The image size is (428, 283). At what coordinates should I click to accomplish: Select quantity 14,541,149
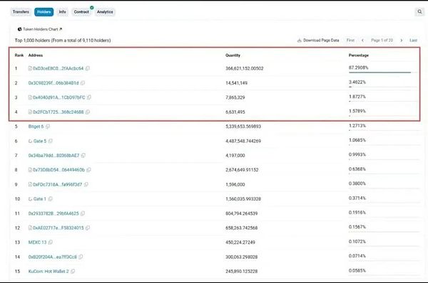click(236, 83)
